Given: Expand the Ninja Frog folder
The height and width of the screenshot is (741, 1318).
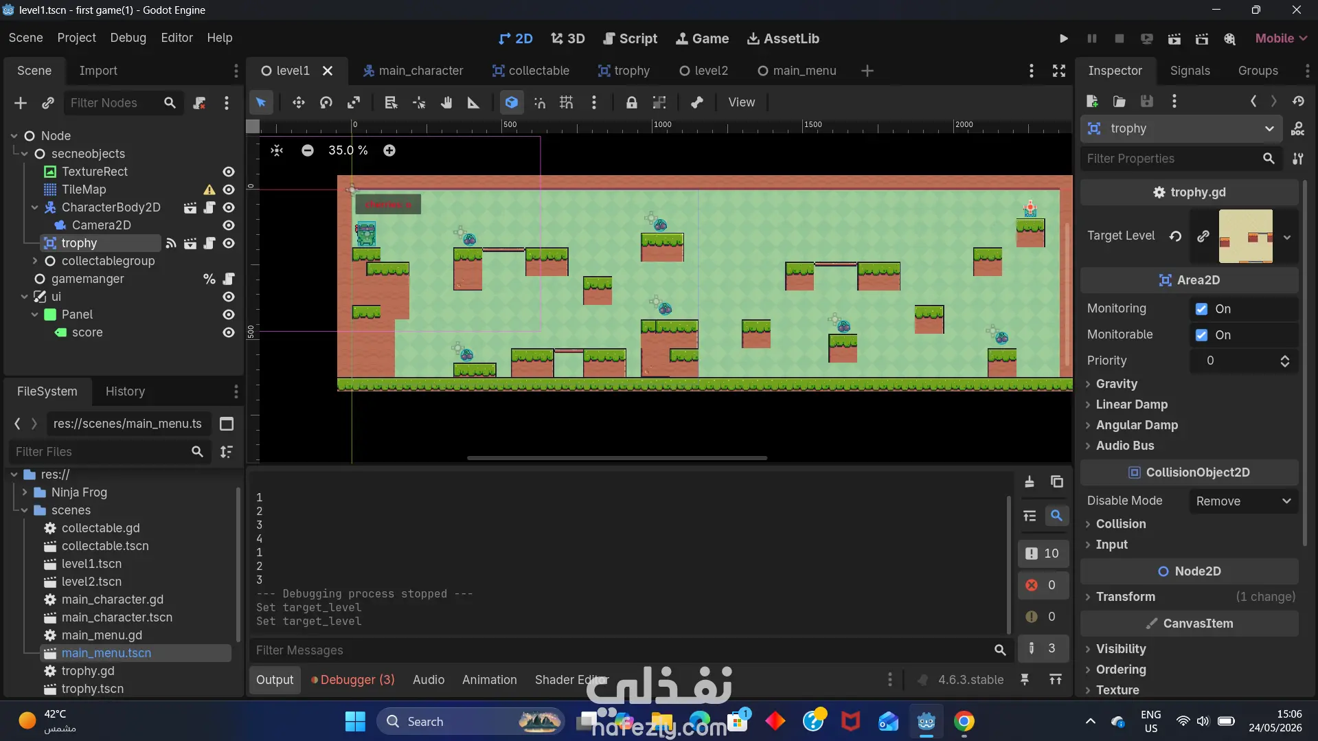Looking at the screenshot, I should tap(25, 492).
